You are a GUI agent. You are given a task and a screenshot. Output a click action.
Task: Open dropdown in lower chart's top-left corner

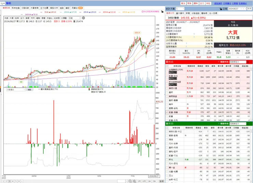(16, 90)
